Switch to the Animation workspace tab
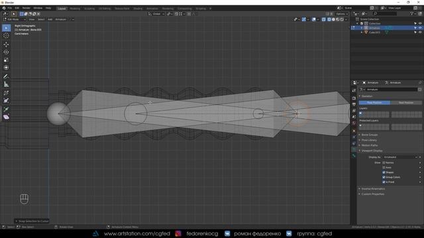This screenshot has height=238, width=424. click(x=152, y=9)
